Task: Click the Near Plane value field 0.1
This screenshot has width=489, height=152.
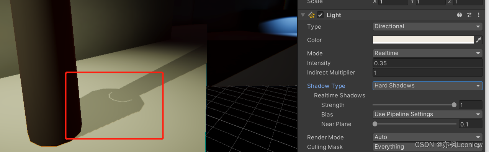Action: (x=471, y=124)
